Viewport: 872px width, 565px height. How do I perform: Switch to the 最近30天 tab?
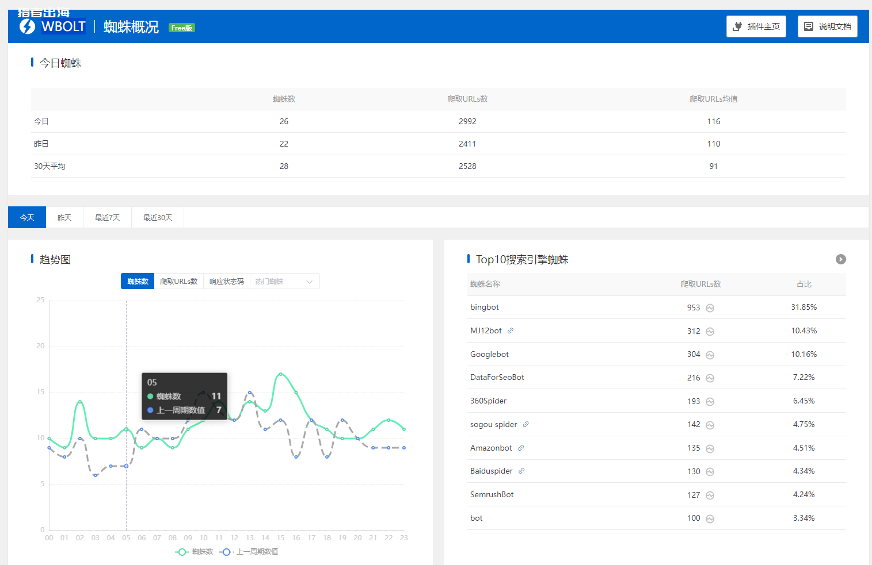[158, 218]
